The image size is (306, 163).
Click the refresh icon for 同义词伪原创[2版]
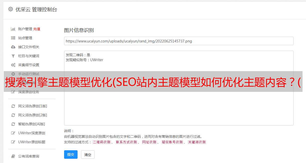13,115
